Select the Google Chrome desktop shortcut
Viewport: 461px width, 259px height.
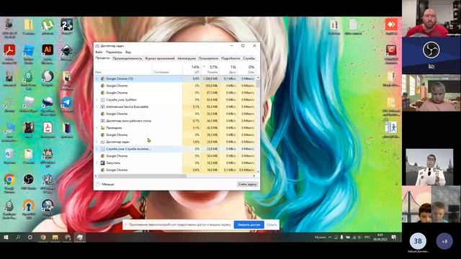[x=9, y=183]
